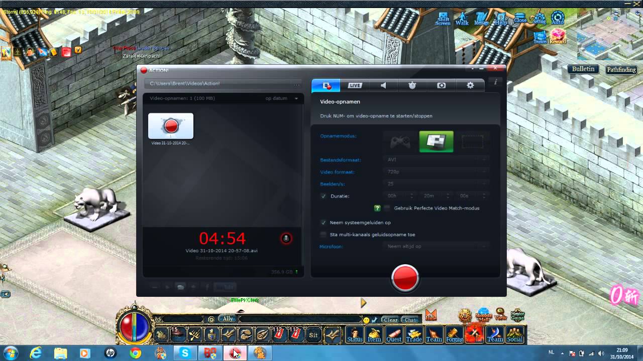Open the Bestandsformaat AVI dropdown
643x361 pixels.
click(437, 159)
